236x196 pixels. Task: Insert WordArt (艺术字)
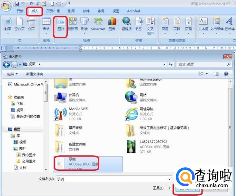click(x=230, y=26)
